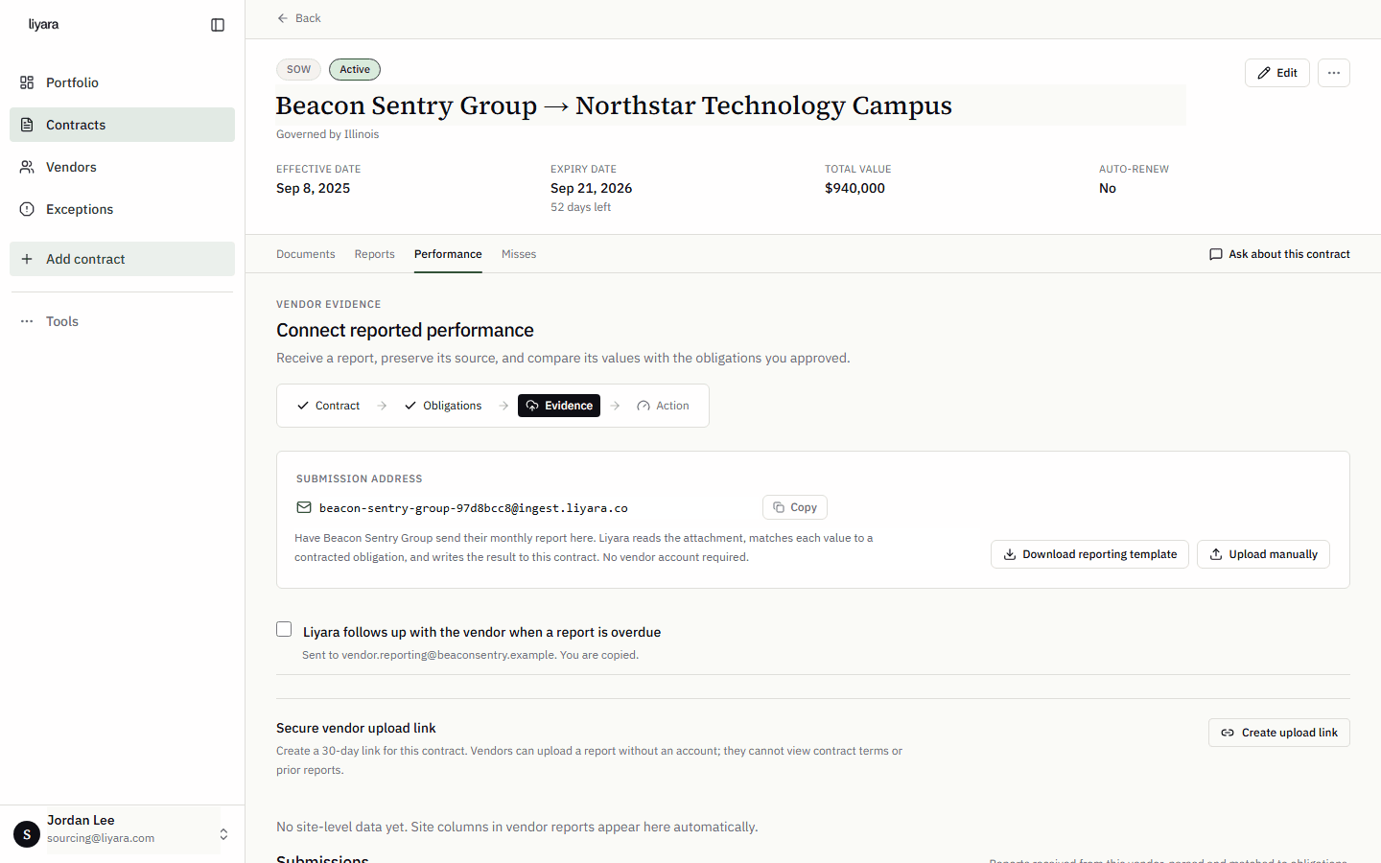Click the envelope icon beside submission address
Viewport: 1381px width, 863px height.
click(304, 507)
